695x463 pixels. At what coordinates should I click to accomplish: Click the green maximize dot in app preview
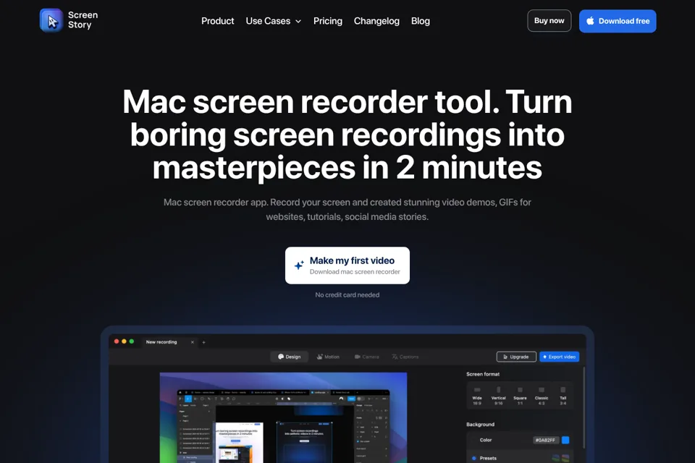coord(132,341)
